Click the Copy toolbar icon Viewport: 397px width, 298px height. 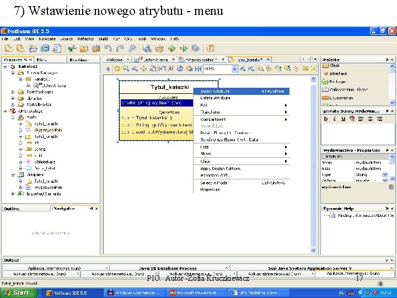click(x=84, y=48)
